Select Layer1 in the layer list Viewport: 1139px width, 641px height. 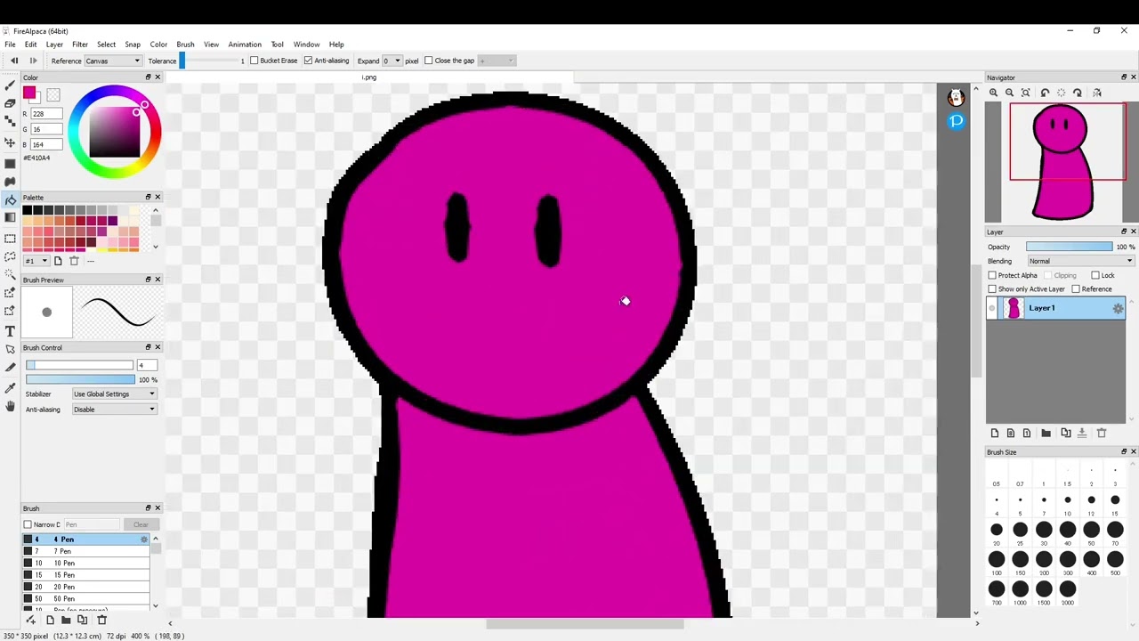click(x=1055, y=308)
